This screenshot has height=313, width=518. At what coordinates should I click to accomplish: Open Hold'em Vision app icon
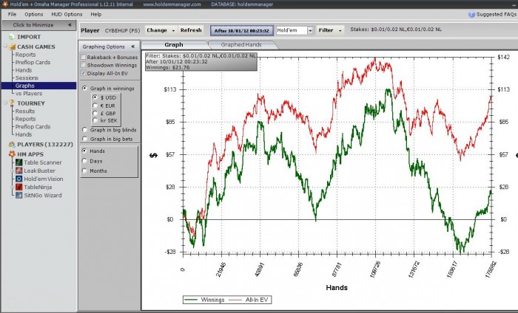[x=18, y=179]
